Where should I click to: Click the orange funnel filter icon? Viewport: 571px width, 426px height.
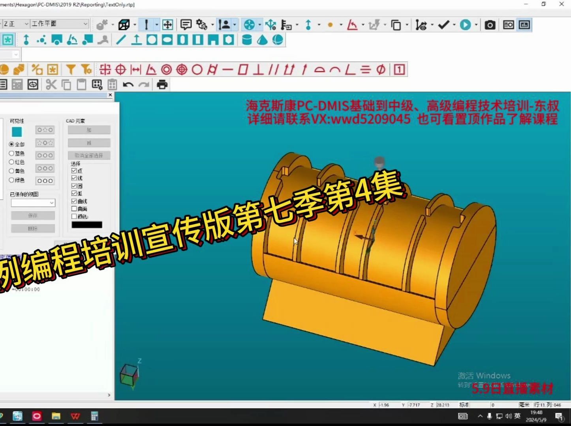tap(71, 70)
